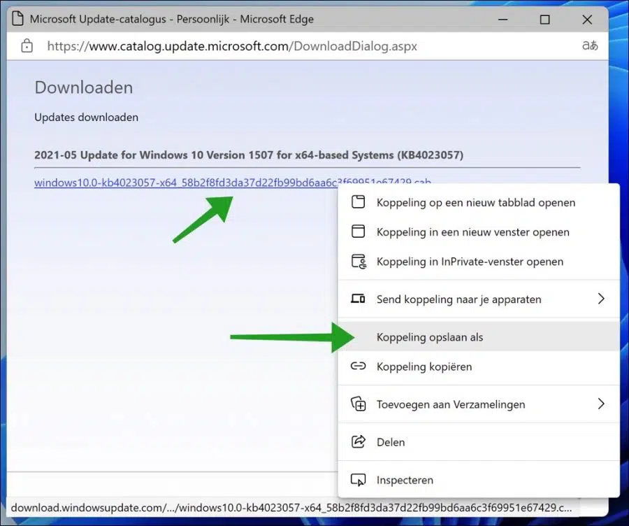Click the 2021-05 Update KB4023057 title
This screenshot has width=629, height=526.
(x=249, y=155)
